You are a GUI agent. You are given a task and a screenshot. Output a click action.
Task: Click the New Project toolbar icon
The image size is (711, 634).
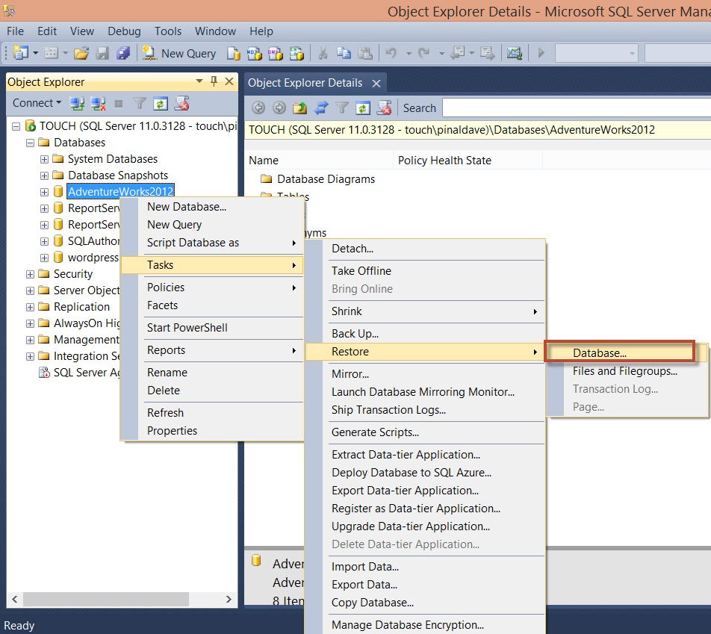point(20,53)
